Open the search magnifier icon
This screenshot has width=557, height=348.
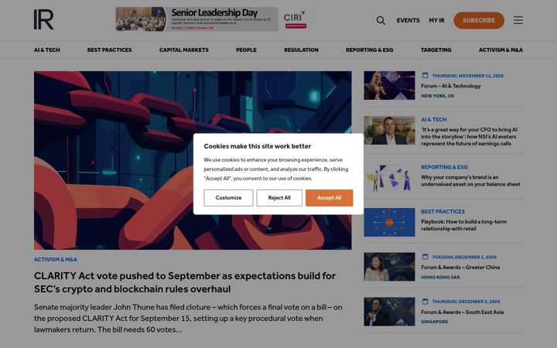381,20
